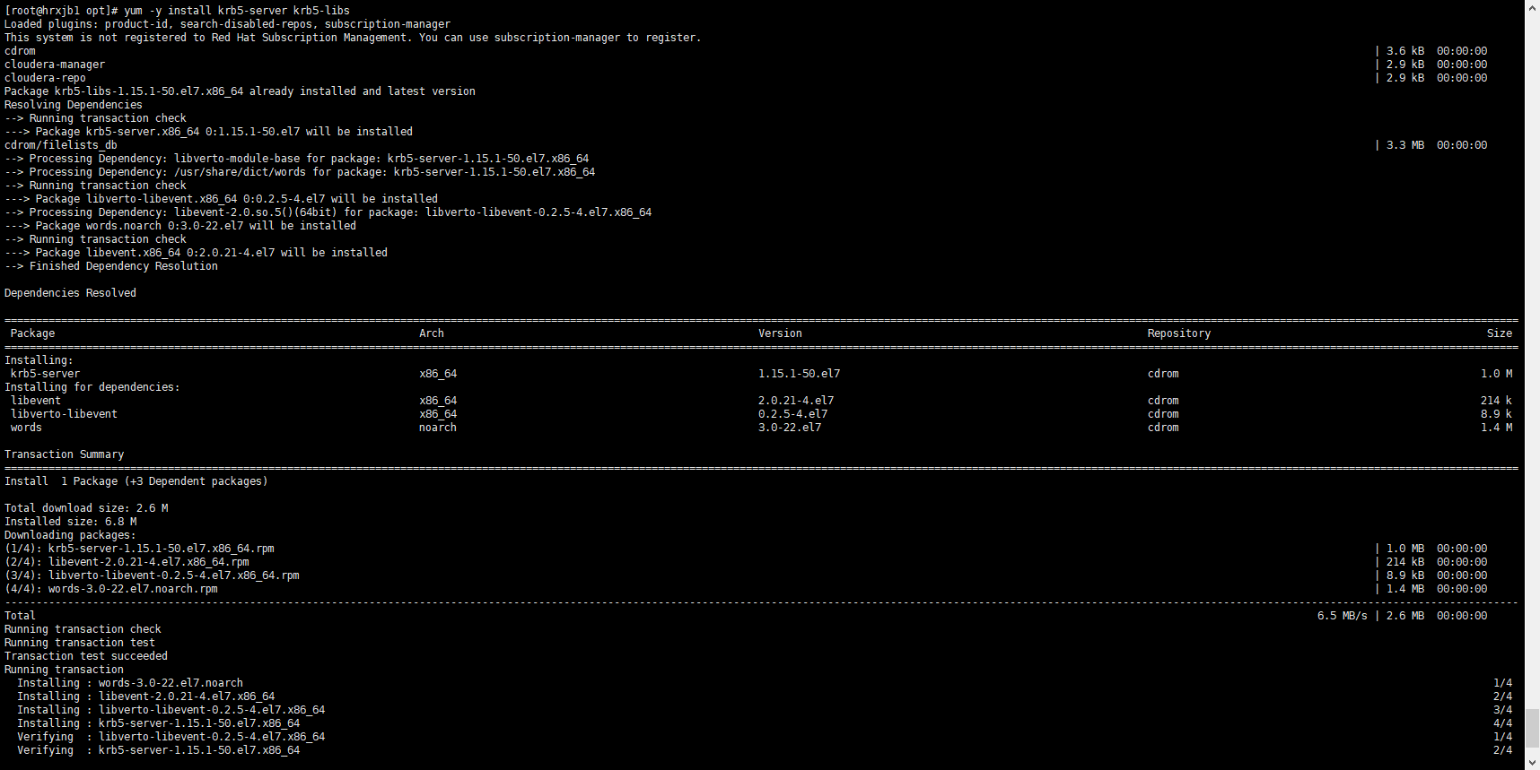Viewport: 1540px width, 770px height.
Task: Click 'libevent' in the package table
Action: pyautogui.click(x=36, y=401)
